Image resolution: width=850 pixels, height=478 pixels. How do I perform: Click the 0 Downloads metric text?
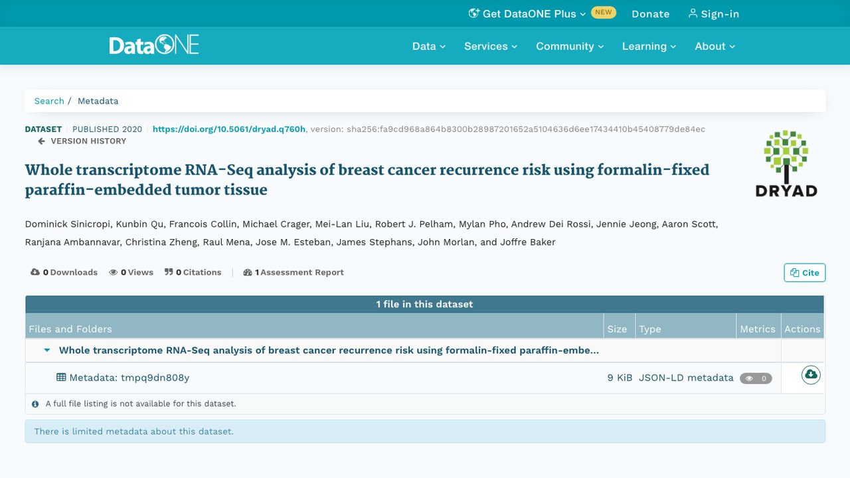70,272
